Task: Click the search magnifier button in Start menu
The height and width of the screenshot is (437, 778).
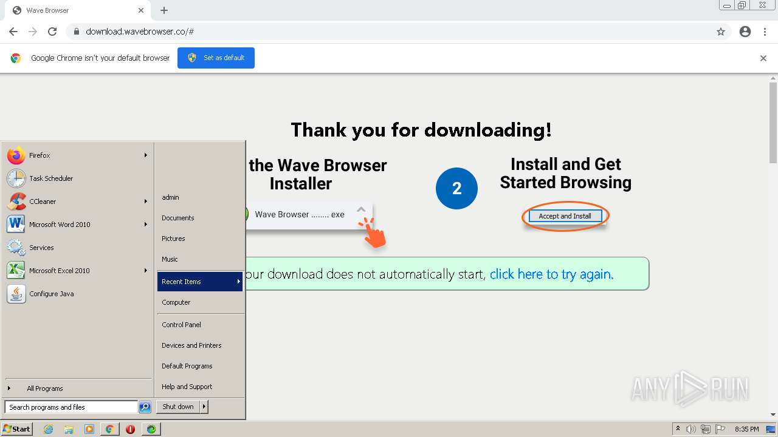Action: [x=145, y=407]
